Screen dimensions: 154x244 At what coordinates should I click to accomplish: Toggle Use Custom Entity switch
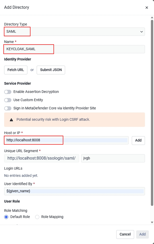coord(8,100)
